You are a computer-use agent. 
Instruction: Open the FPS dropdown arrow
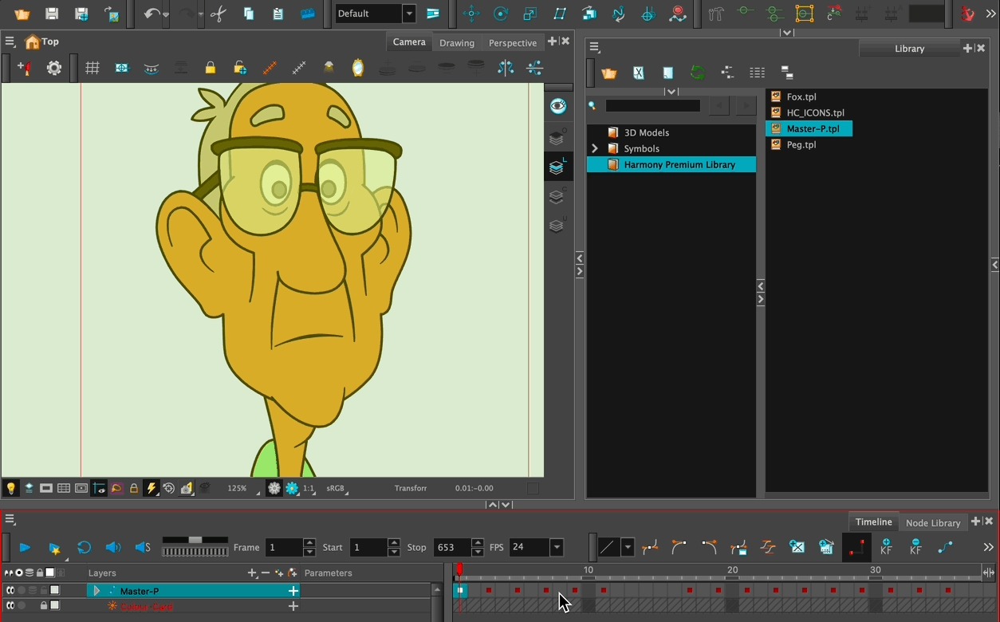557,547
